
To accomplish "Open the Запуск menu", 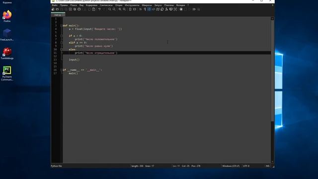I will (158, 5).
